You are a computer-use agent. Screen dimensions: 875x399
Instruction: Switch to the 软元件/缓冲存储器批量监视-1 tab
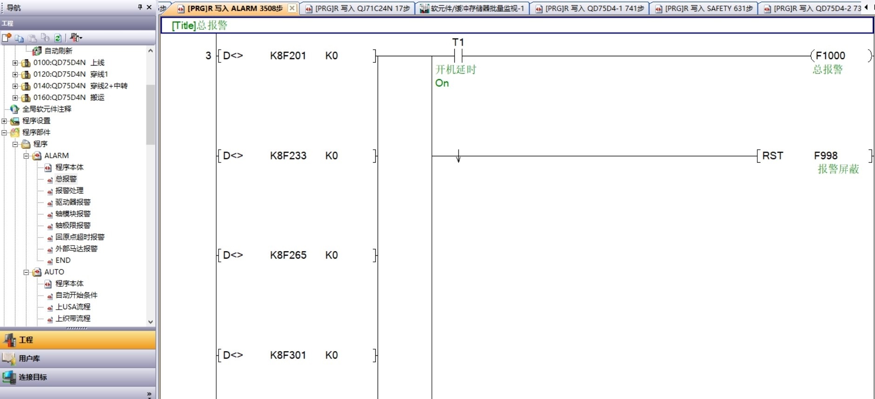[x=472, y=8]
